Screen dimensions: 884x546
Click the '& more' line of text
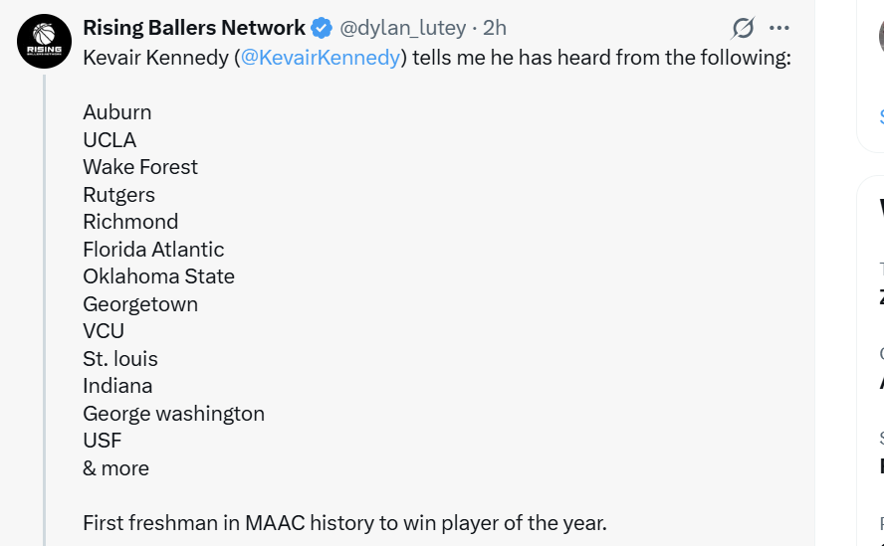[x=115, y=468]
